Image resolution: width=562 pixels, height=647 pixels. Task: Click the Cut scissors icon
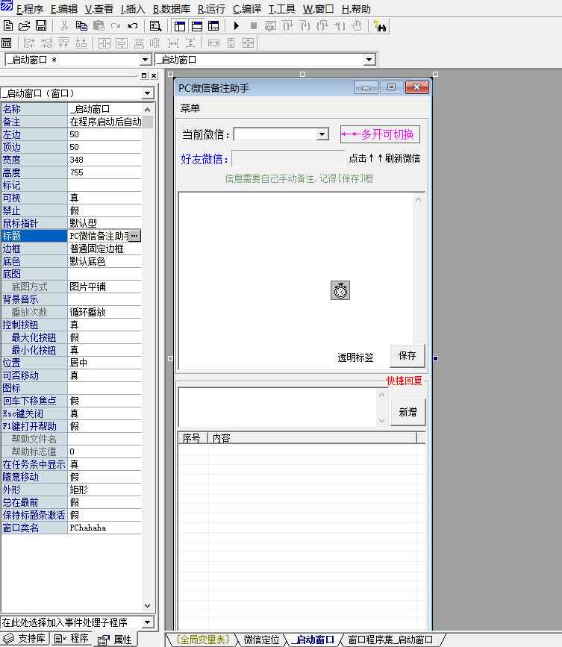coord(64,25)
